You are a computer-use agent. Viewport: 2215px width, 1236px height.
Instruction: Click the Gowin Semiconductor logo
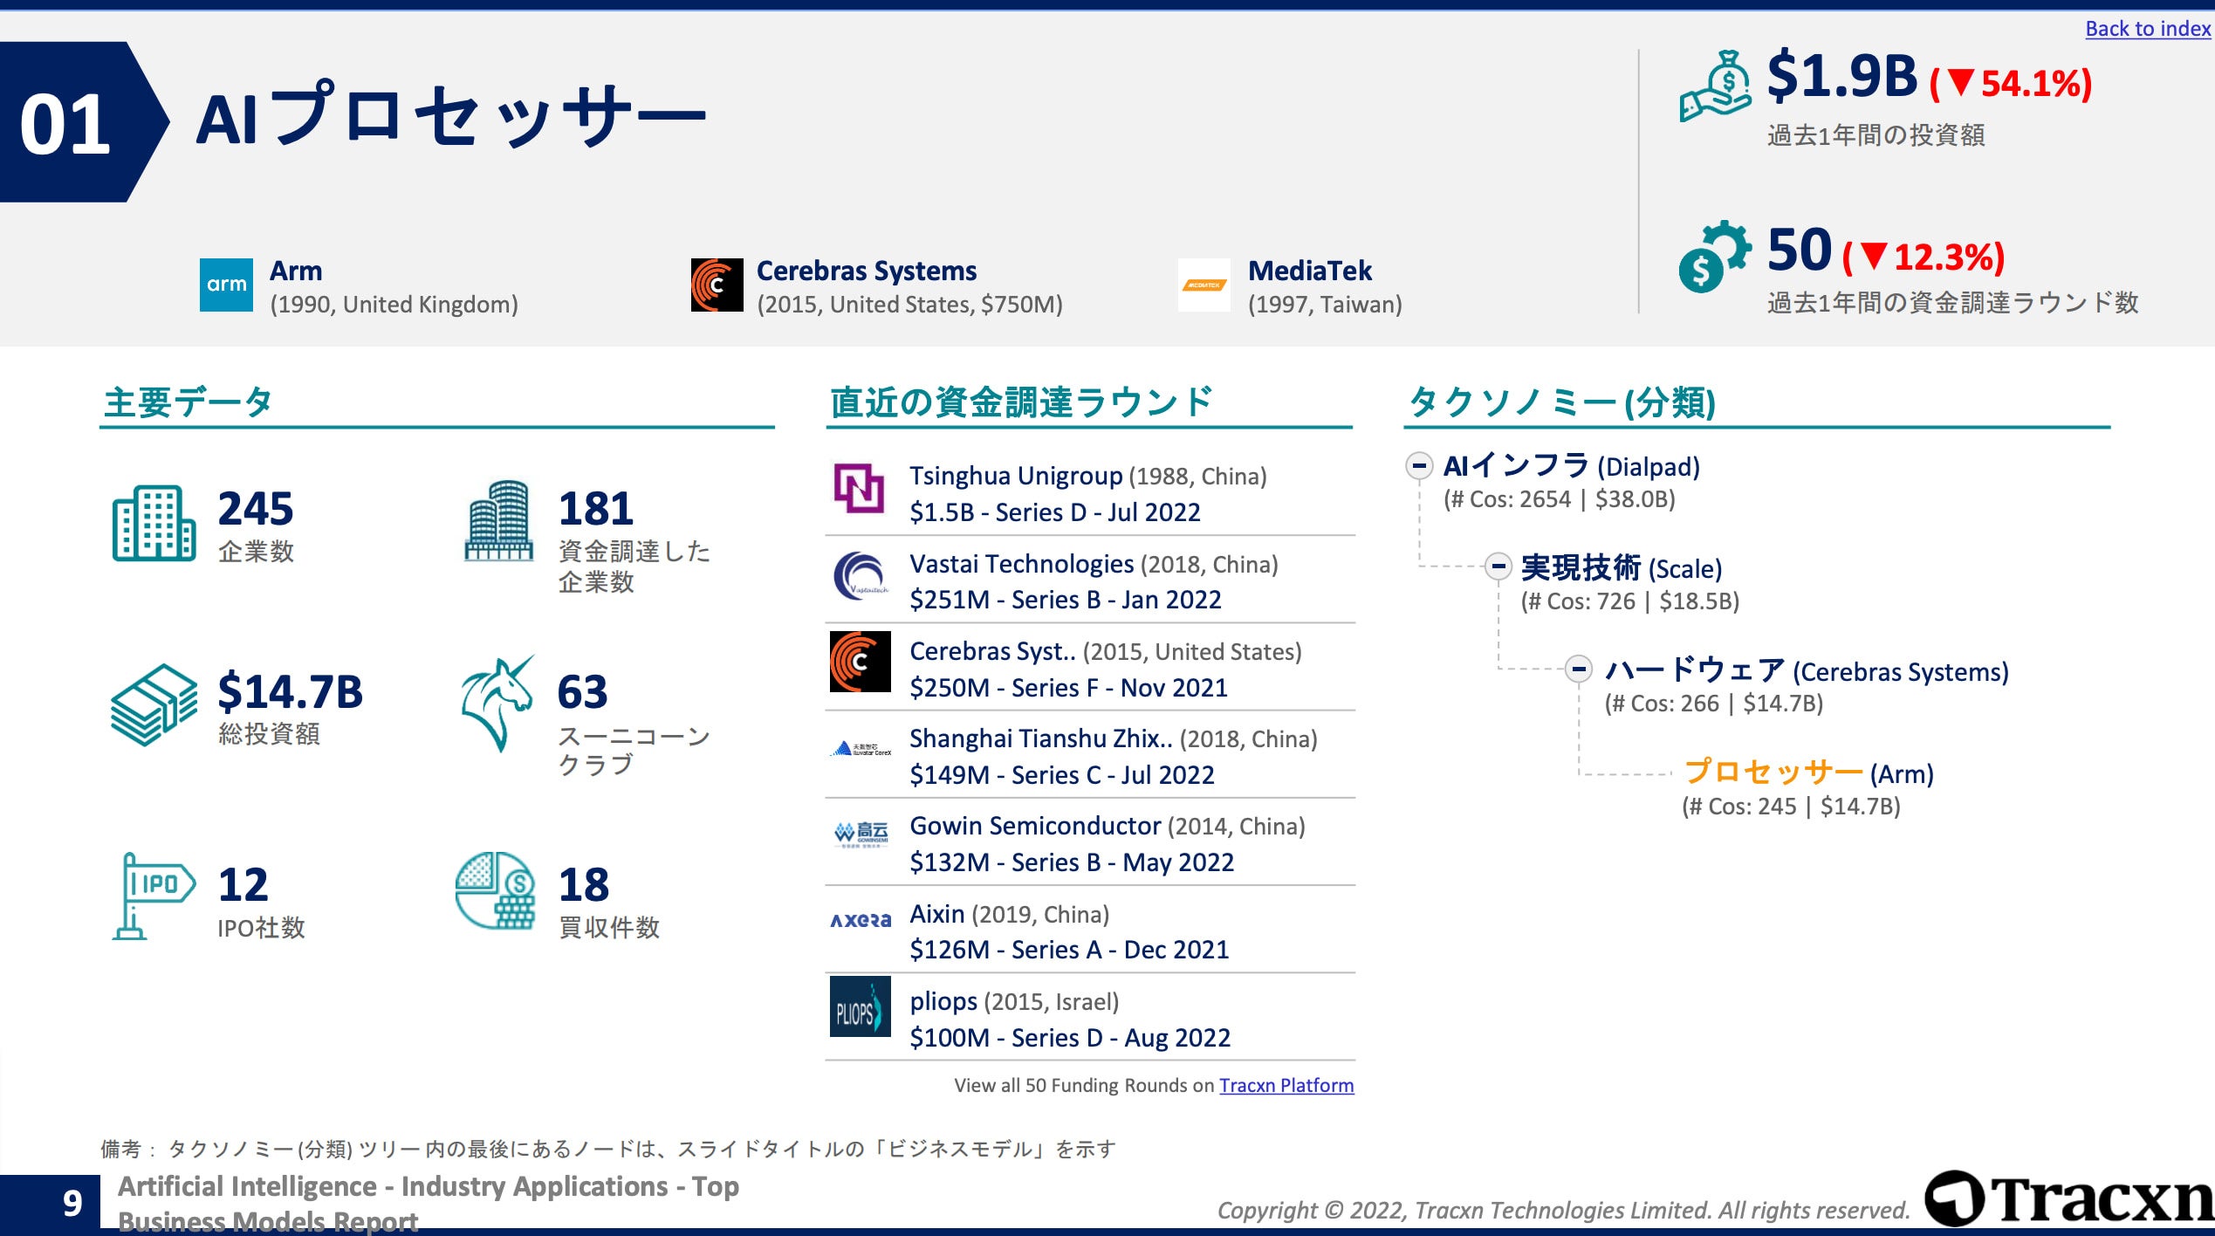click(x=859, y=834)
